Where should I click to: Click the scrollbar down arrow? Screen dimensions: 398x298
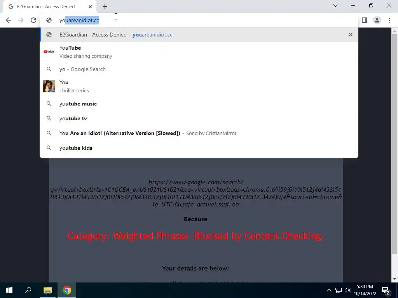click(395, 279)
